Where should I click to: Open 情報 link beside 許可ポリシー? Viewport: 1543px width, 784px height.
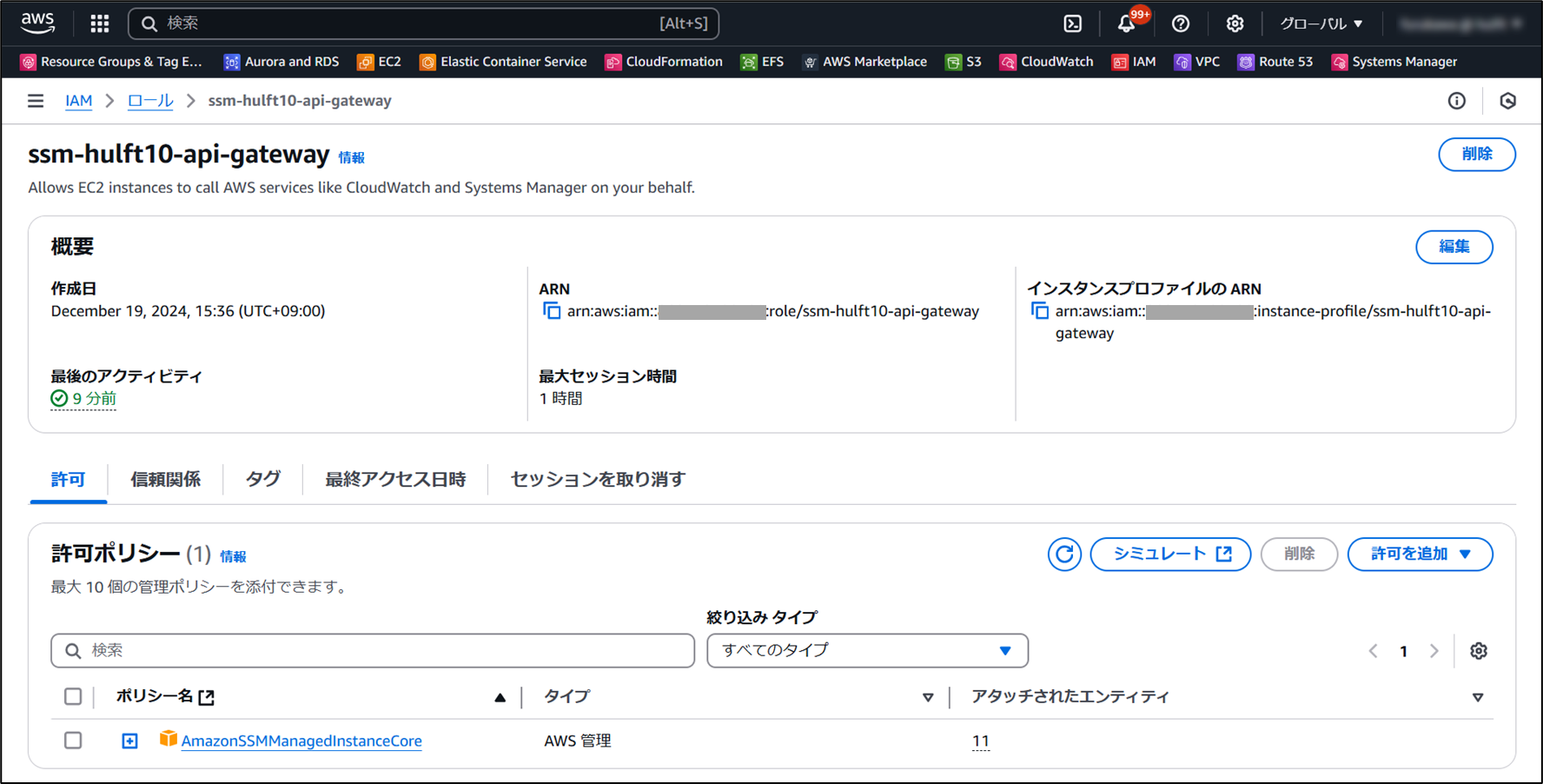pyautogui.click(x=233, y=556)
